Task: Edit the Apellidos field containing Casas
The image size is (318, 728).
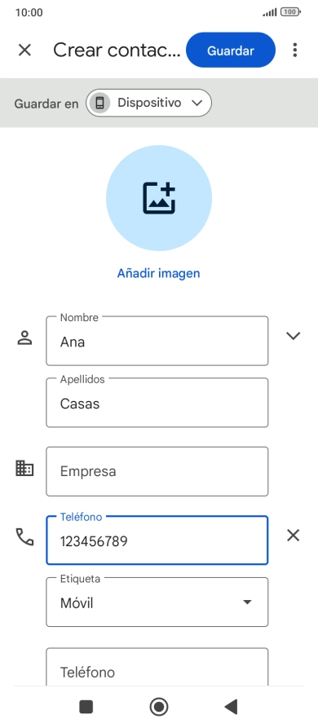Action: pos(157,403)
